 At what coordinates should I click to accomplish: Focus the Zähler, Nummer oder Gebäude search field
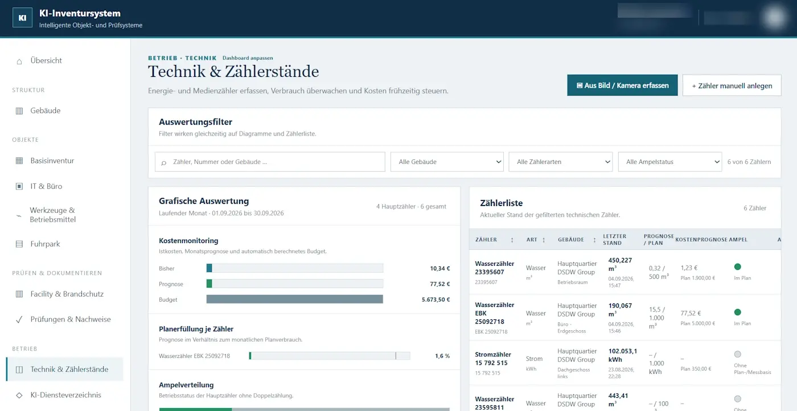(x=270, y=162)
